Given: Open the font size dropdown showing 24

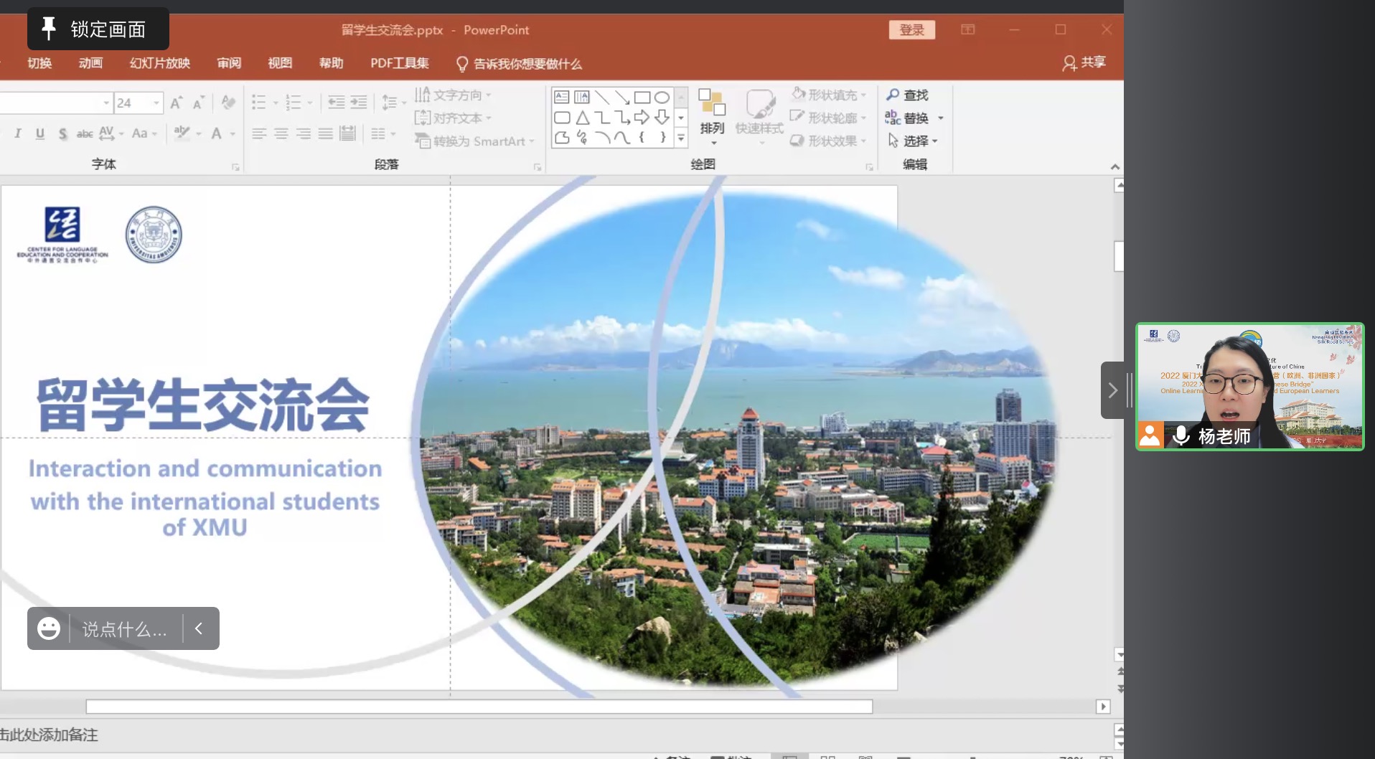Looking at the screenshot, I should 156,103.
